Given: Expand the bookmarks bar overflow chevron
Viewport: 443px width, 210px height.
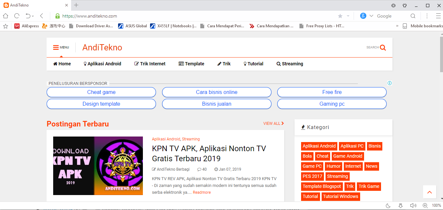Looking at the screenshot, I should (397, 26).
